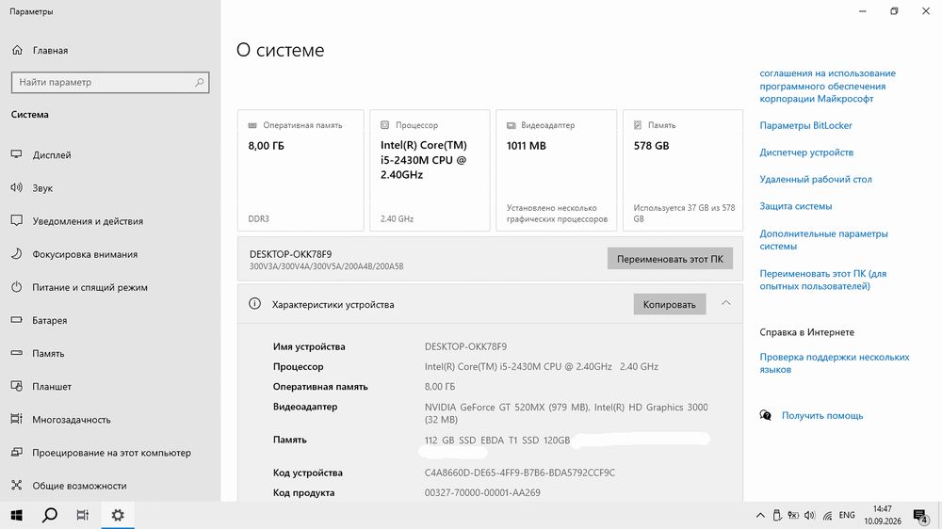This screenshot has height=529, width=942.
Task: Open Удаленный рабочий стол link
Action: coord(815,180)
